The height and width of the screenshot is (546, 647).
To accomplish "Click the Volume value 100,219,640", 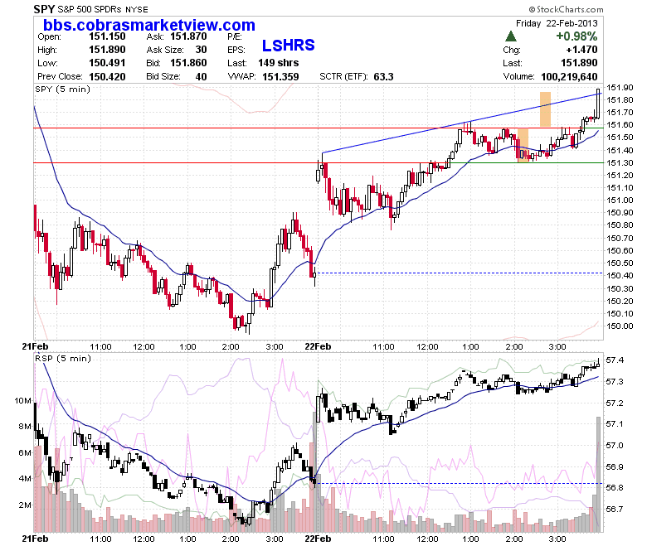I will pos(569,77).
